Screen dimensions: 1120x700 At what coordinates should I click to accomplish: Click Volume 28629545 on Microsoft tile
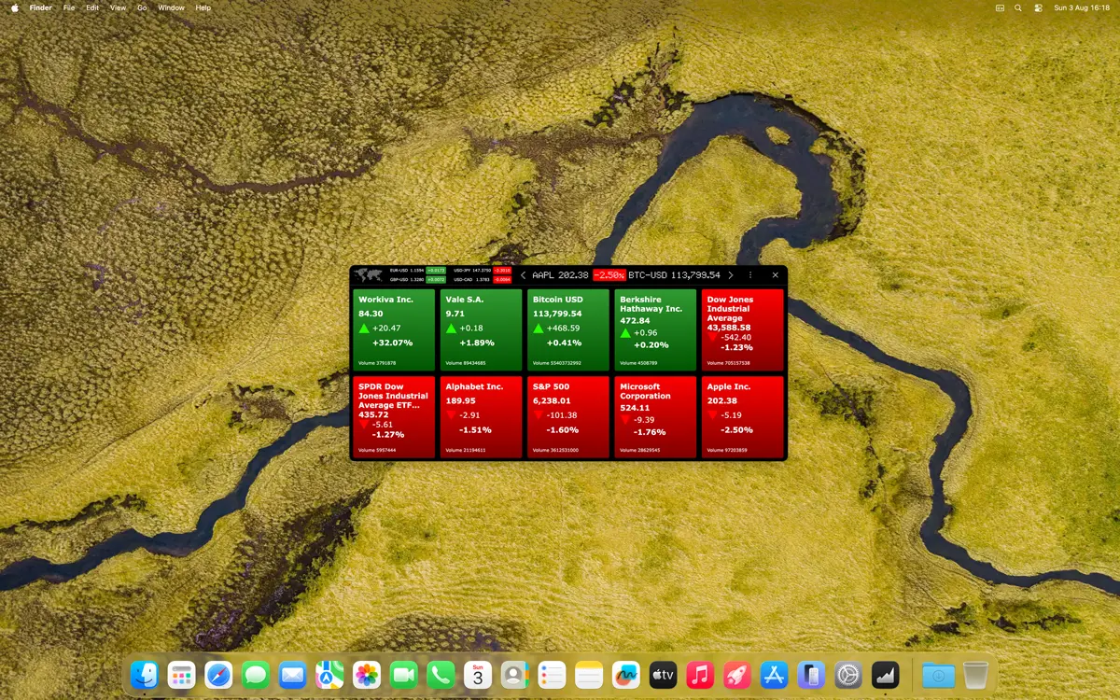tap(640, 450)
